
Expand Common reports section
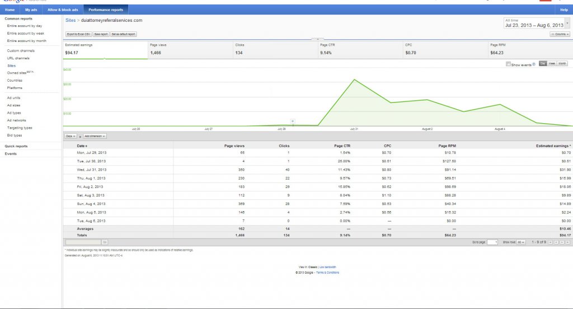point(18,18)
